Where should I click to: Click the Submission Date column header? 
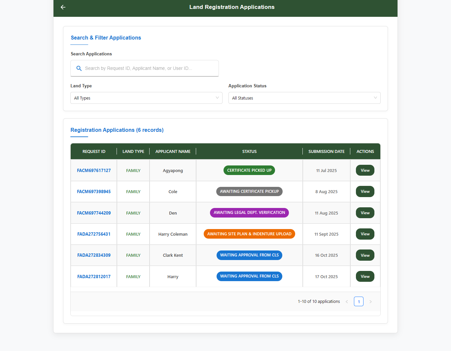(x=326, y=152)
